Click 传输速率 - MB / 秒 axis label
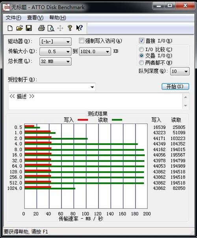Image resolution: width=197 pixels, height=238 pixels. [81, 219]
